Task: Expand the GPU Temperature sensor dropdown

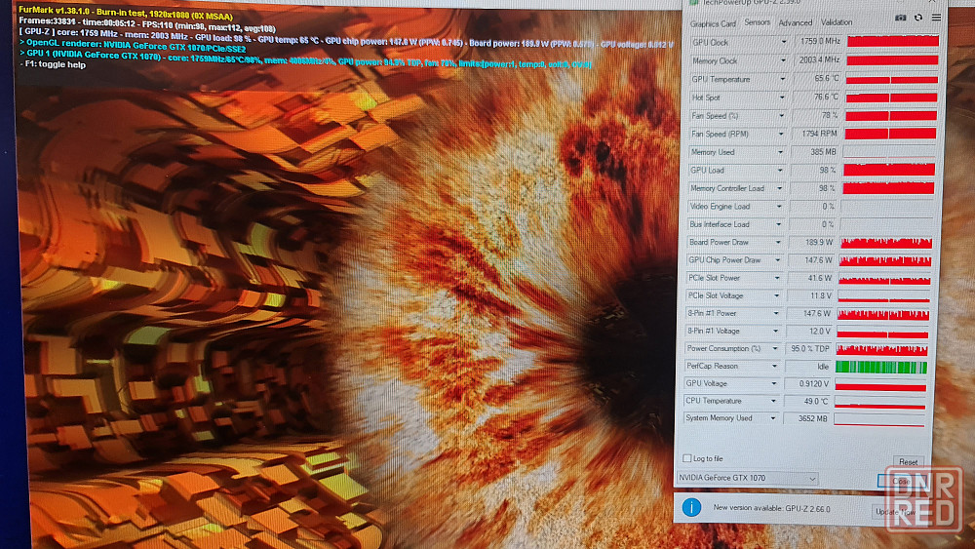Action: 782,79
